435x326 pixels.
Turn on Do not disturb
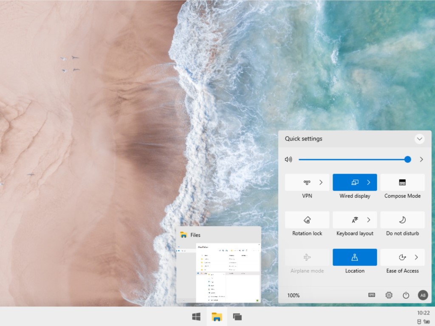[402, 220]
